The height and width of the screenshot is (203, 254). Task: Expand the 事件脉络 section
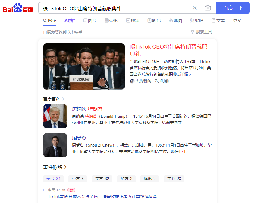click(55, 167)
